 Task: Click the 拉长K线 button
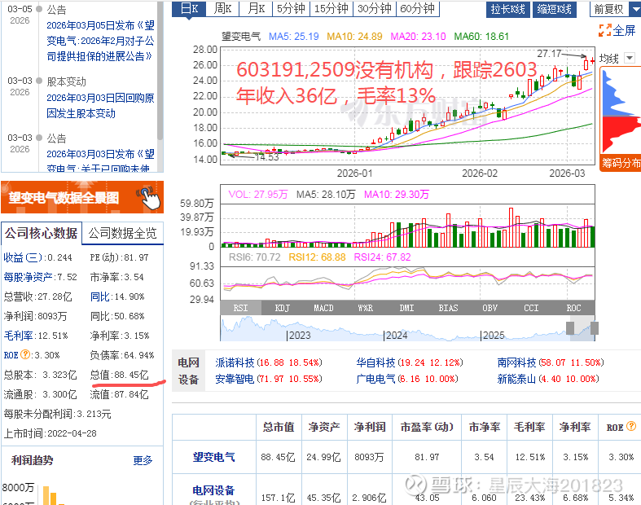tap(507, 9)
